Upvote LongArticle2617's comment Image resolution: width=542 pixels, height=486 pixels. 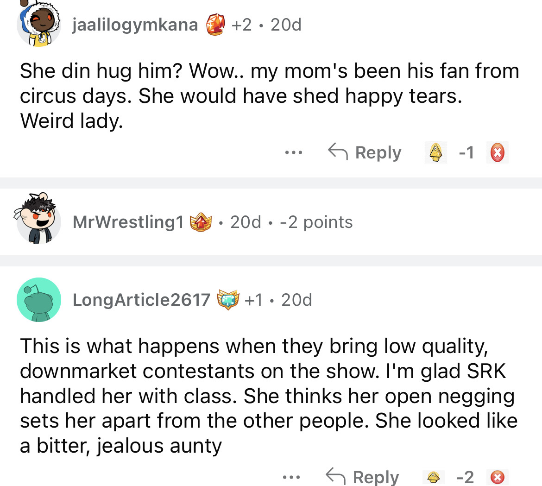point(434,477)
